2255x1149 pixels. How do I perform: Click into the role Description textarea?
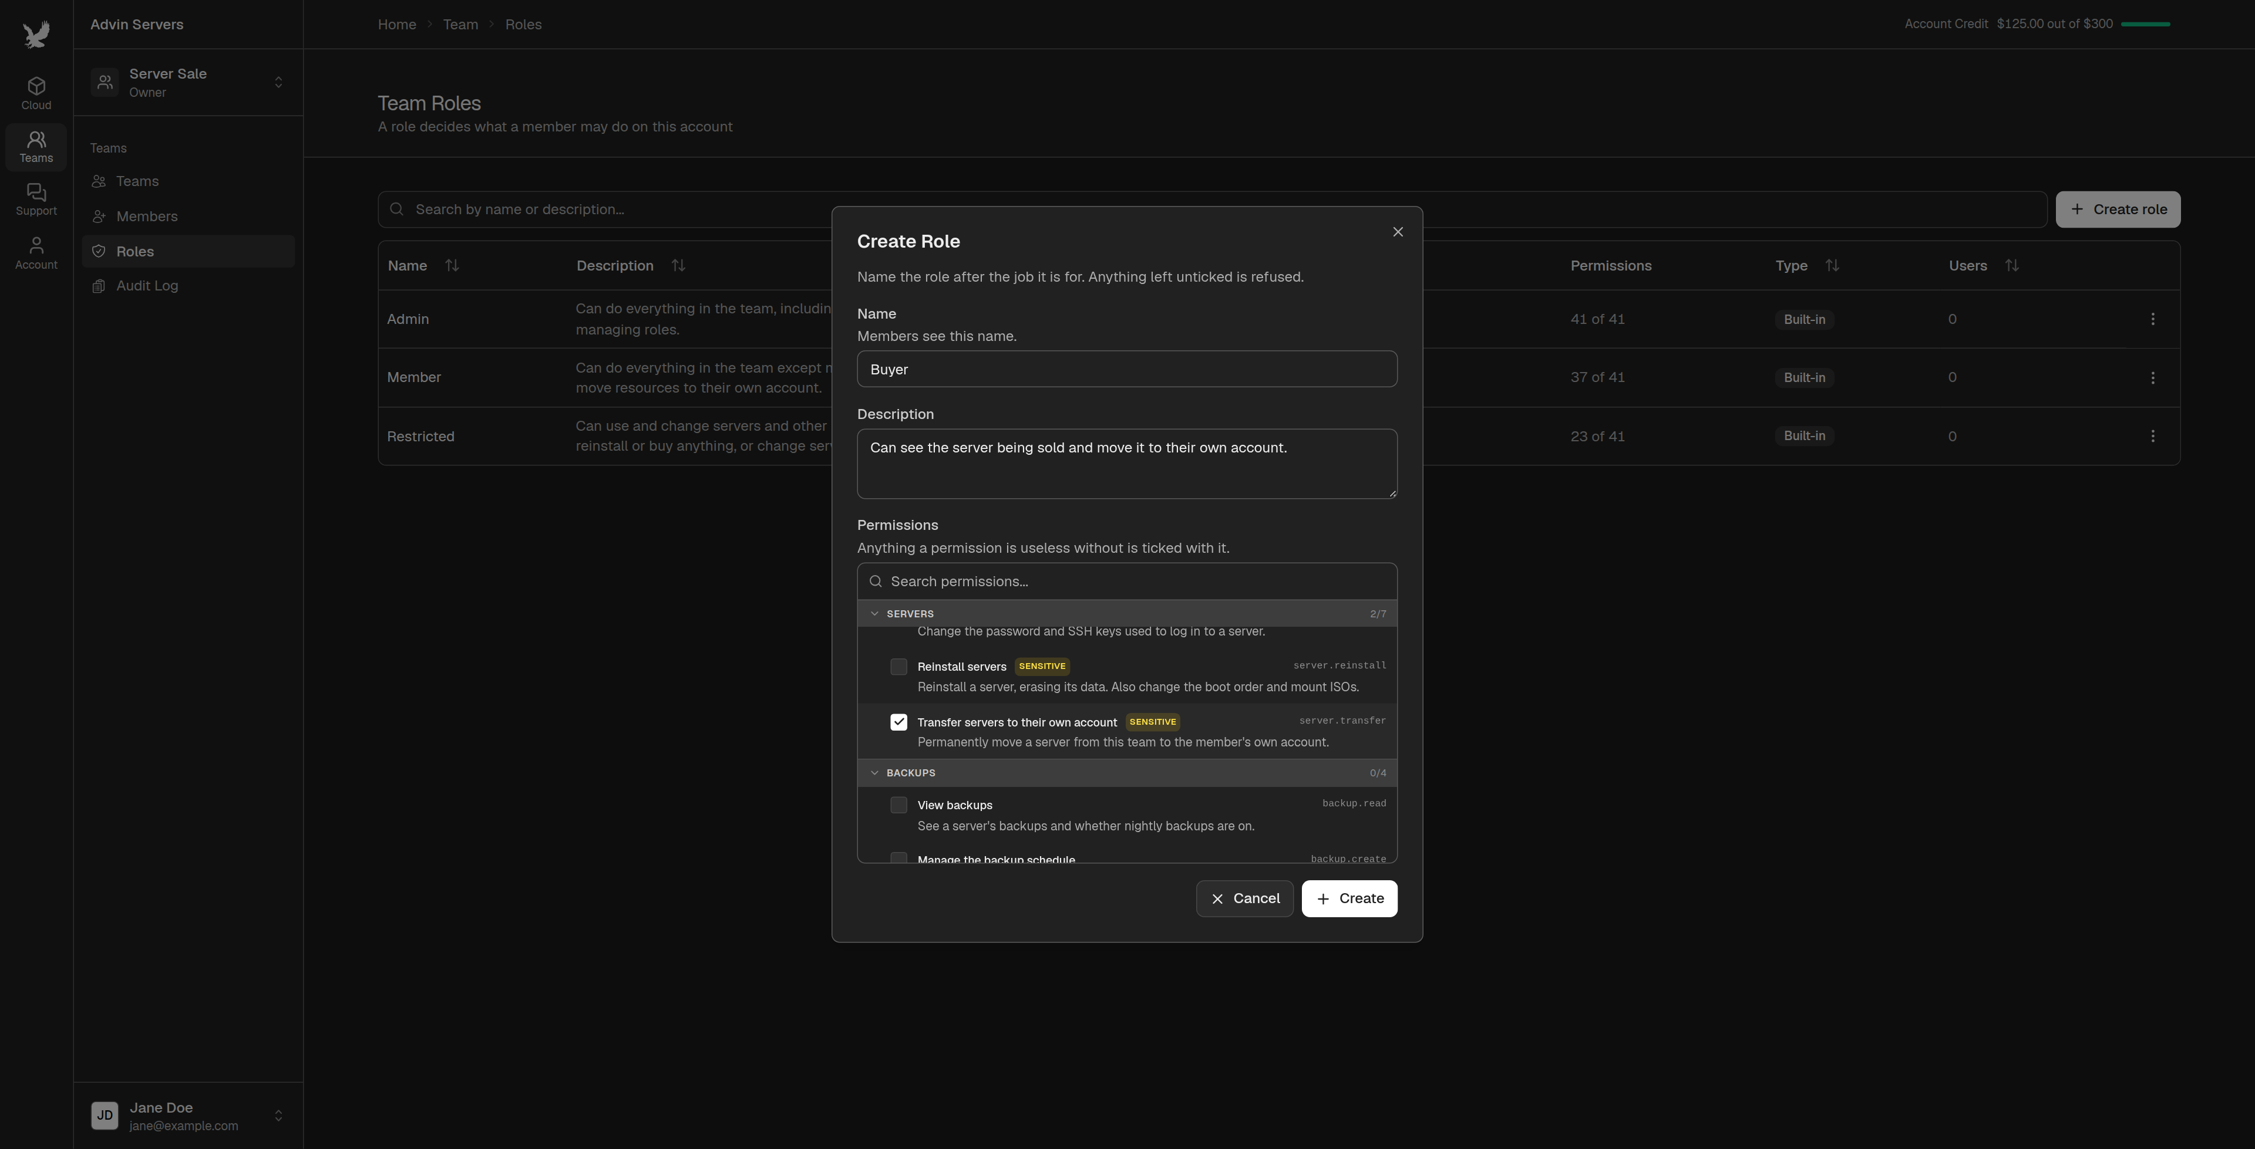pos(1127,464)
